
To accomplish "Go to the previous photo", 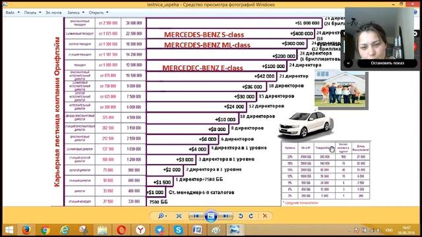I will tap(196, 216).
